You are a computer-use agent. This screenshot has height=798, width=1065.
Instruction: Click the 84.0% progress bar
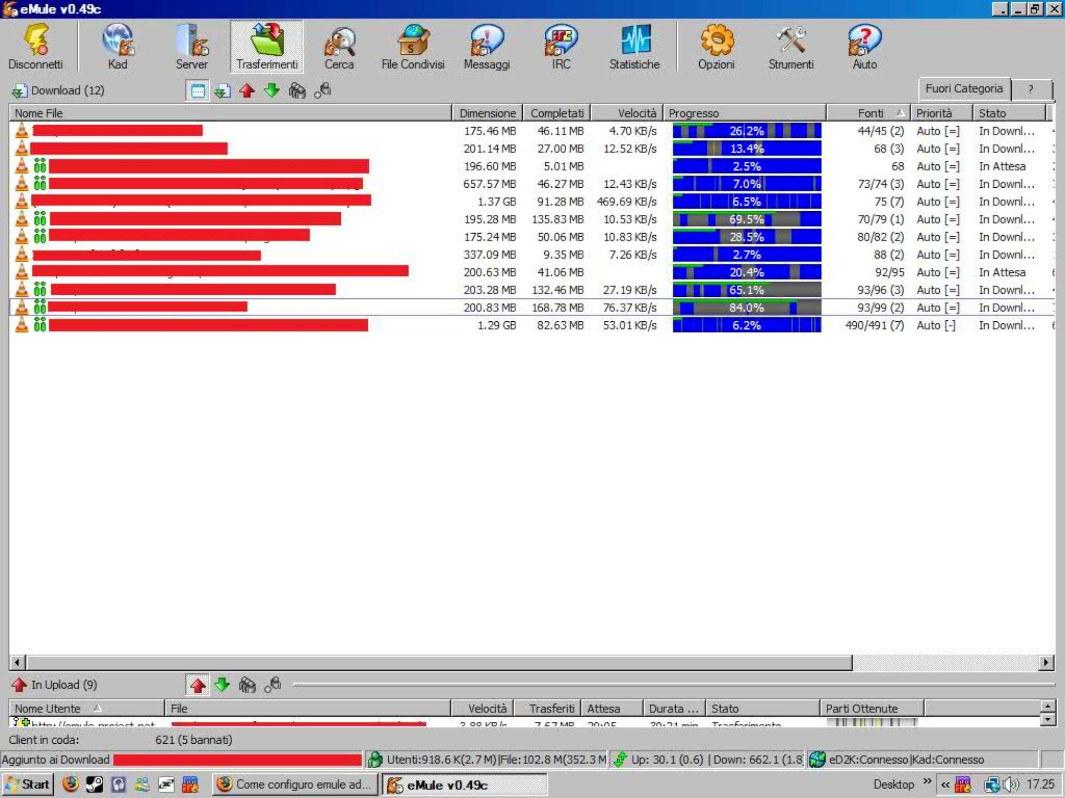[x=747, y=307]
